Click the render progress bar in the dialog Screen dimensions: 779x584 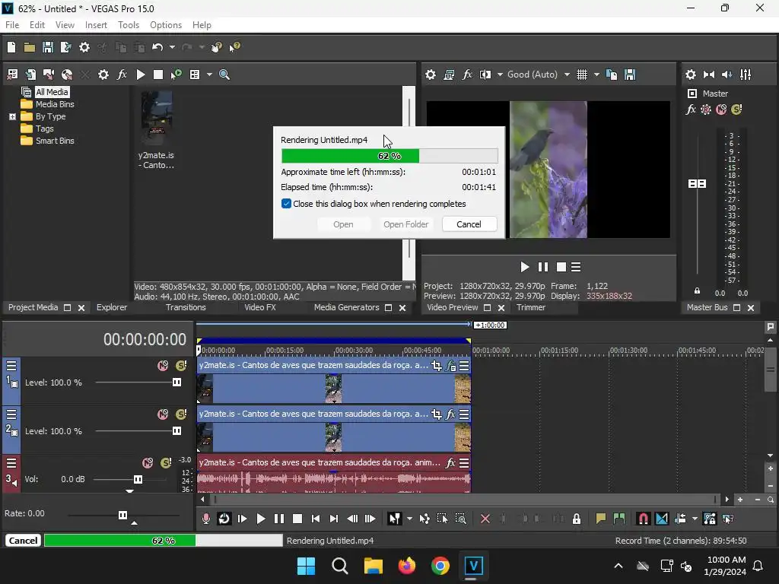[x=389, y=156]
